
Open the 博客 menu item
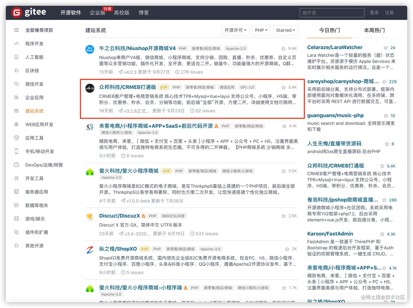pos(144,13)
